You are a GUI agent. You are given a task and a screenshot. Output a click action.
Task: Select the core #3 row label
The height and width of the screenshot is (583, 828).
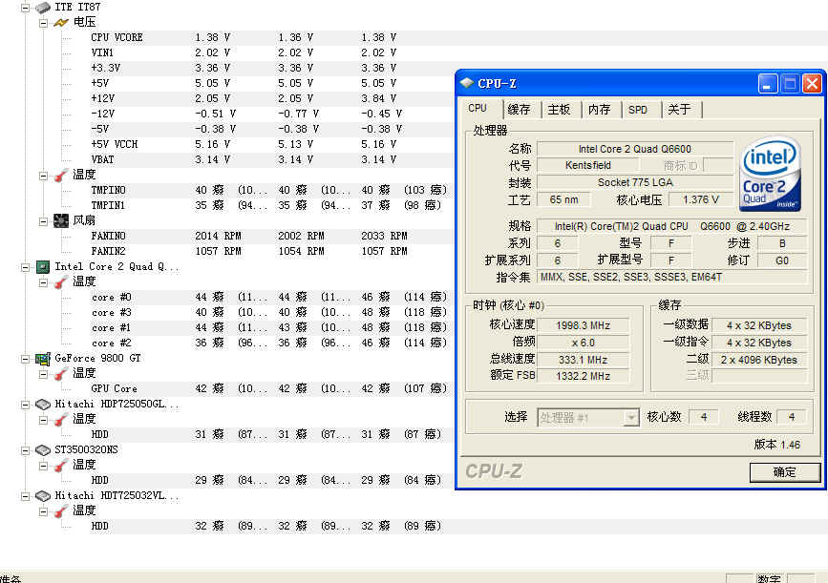pyautogui.click(x=112, y=312)
